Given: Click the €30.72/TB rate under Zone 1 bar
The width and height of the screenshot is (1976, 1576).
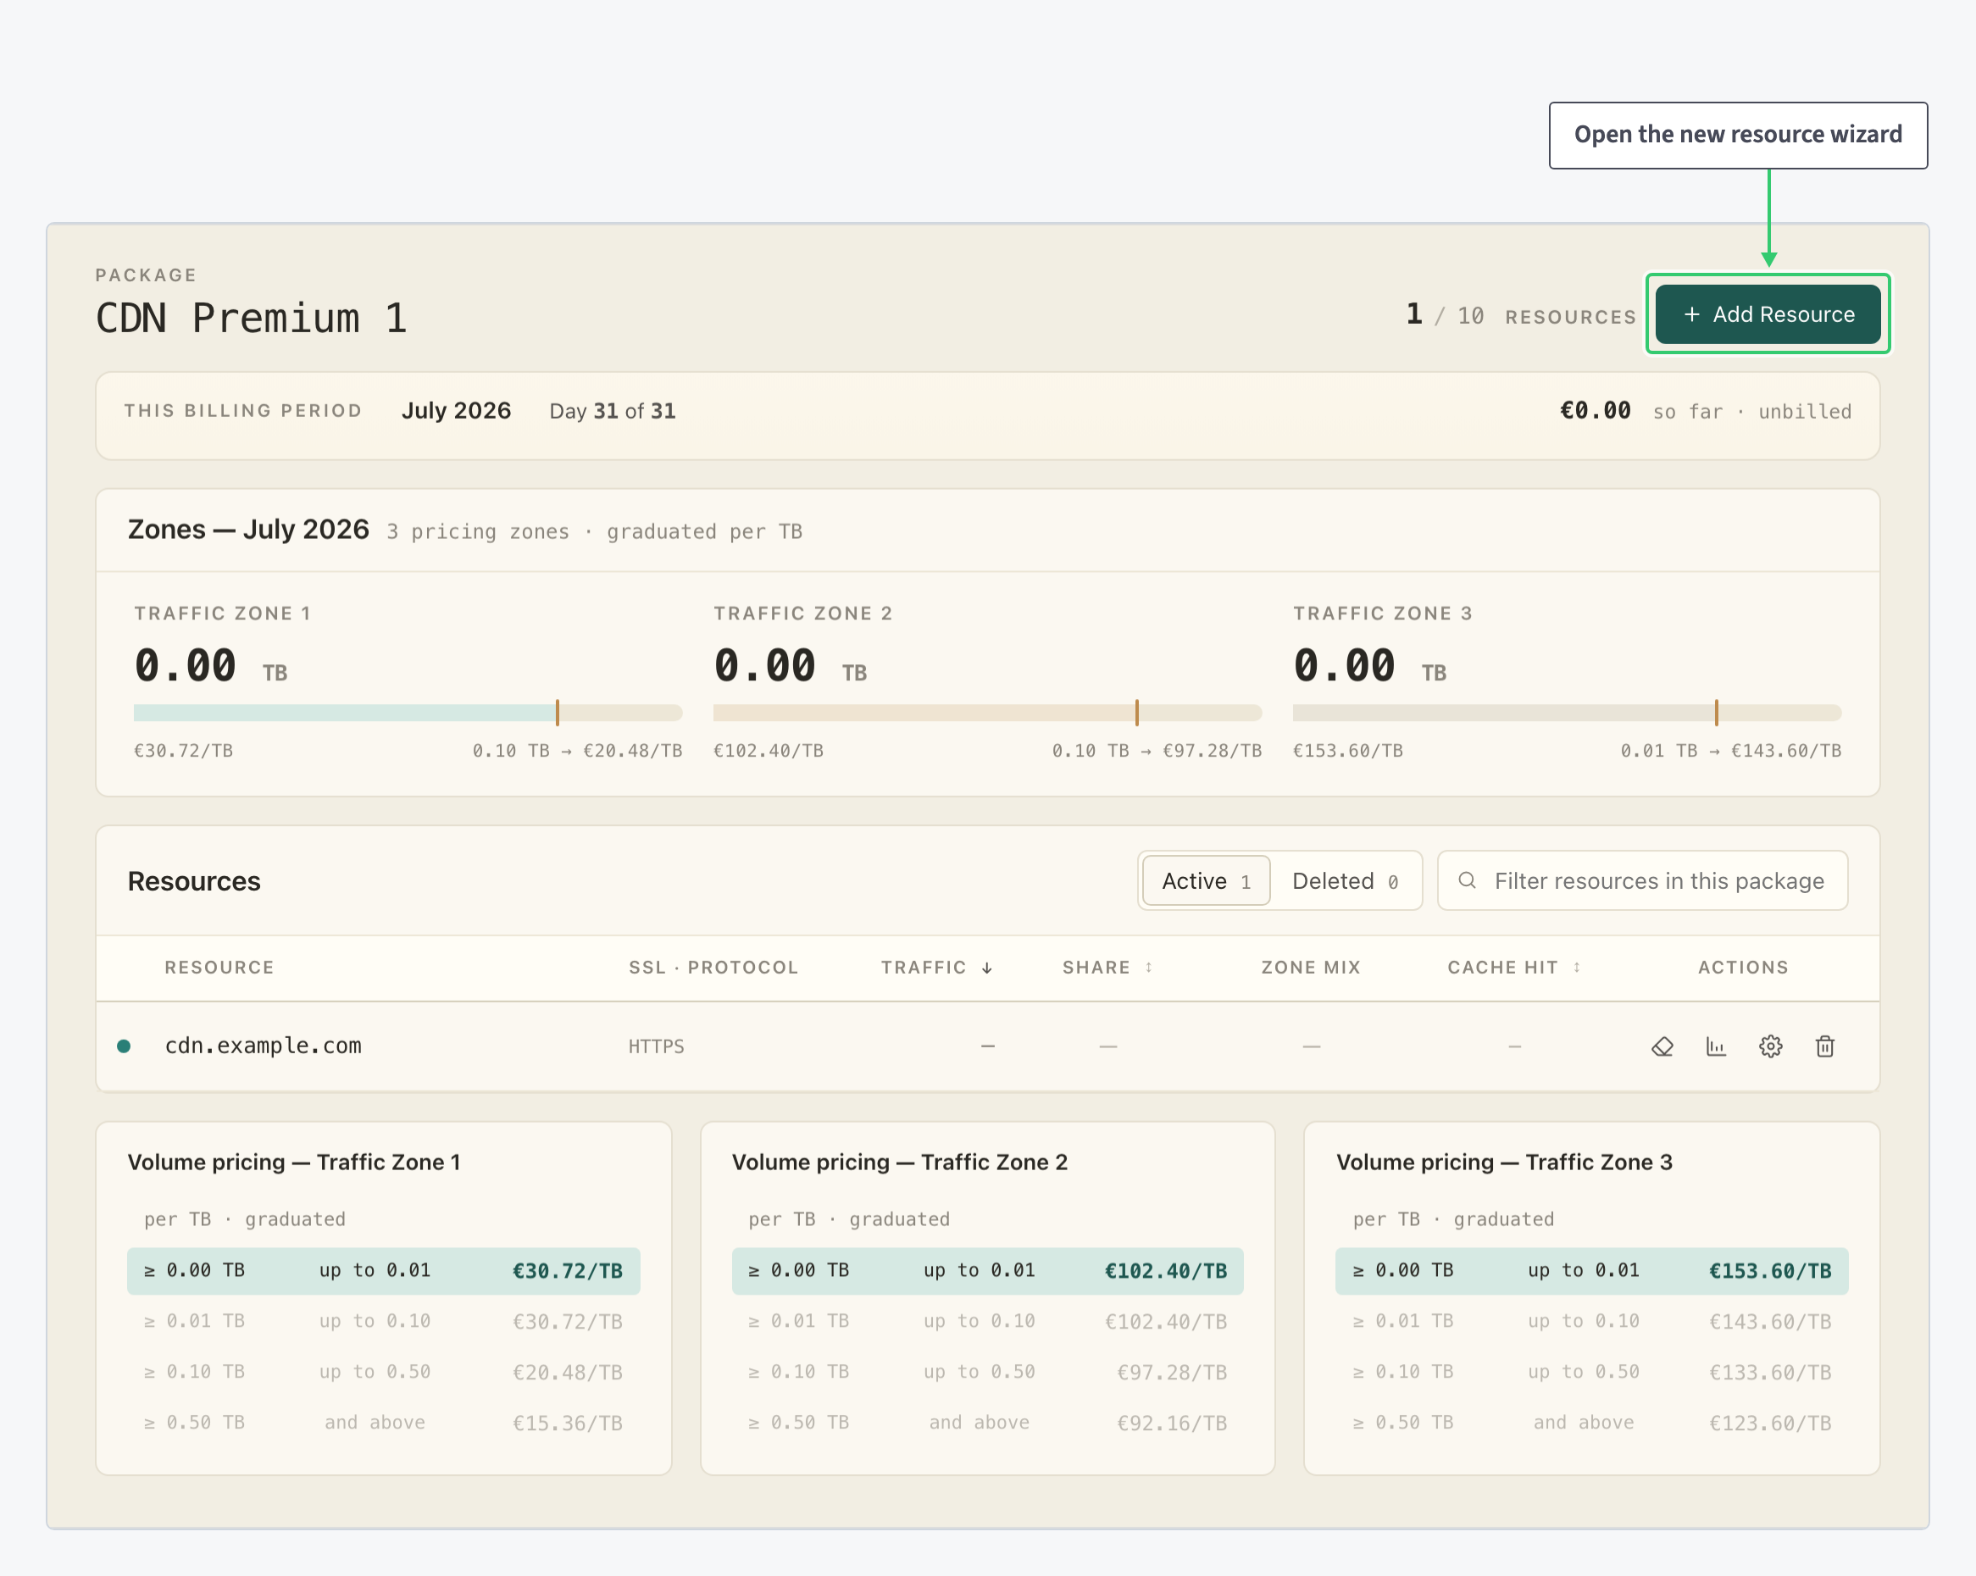Looking at the screenshot, I should click(x=183, y=752).
